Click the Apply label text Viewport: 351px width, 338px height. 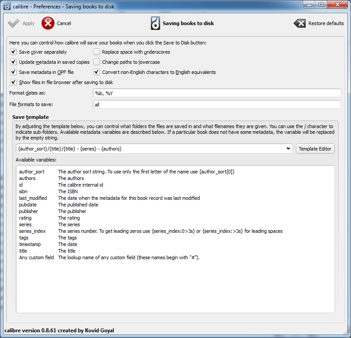(29, 23)
